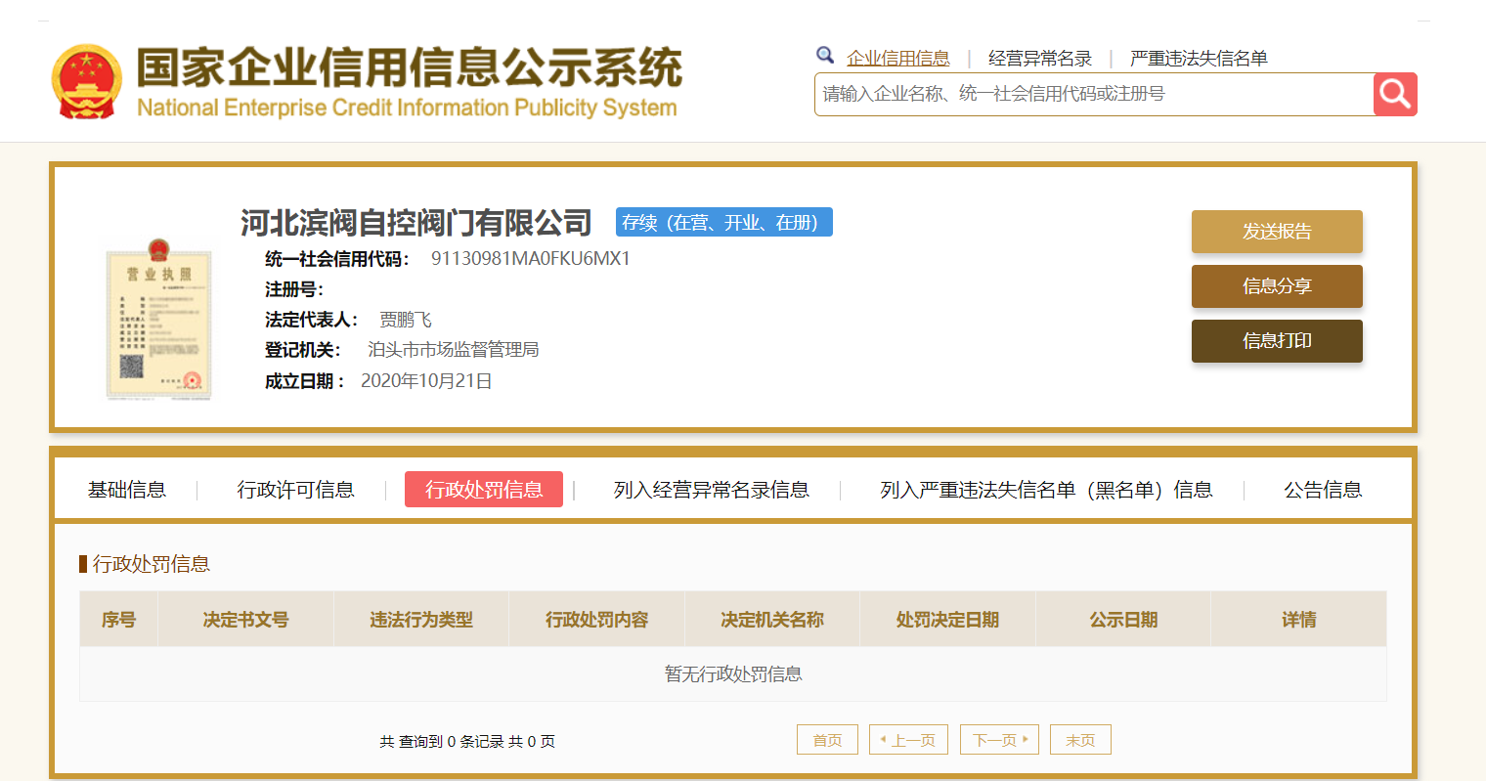Image resolution: width=1486 pixels, height=781 pixels.
Task: Click the small magnifier icon beside 企业信用信息
Action: click(825, 56)
